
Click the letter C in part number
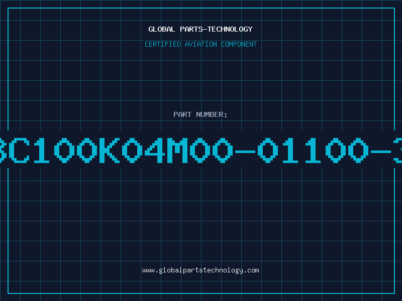pyautogui.click(x=20, y=150)
